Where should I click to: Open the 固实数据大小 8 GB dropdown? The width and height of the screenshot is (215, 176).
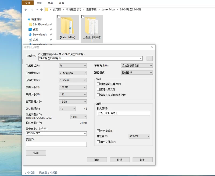point(73,102)
